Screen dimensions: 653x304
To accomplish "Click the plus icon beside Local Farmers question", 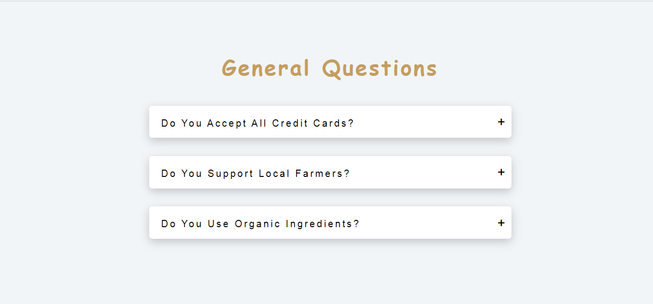I will coord(501,172).
